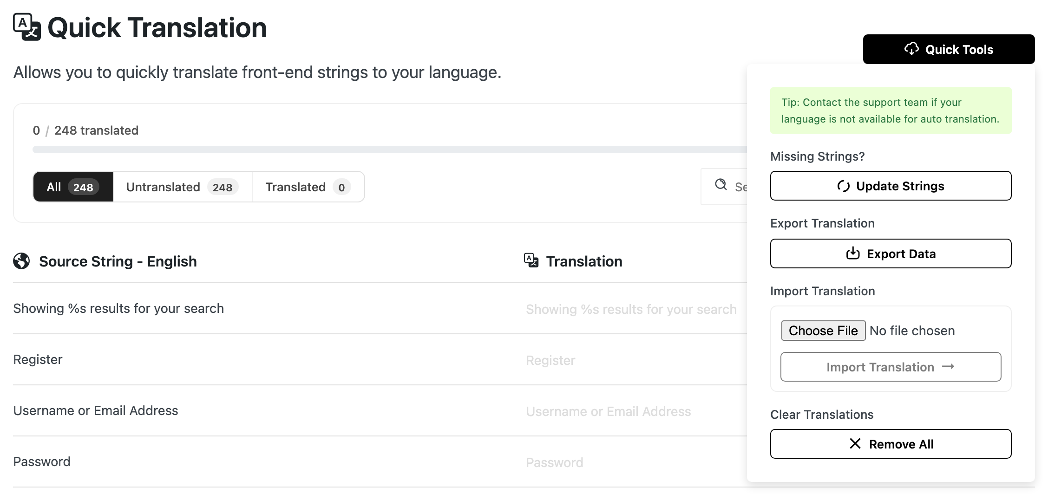
Task: Click the translation field for Showing %s results
Action: pos(635,309)
